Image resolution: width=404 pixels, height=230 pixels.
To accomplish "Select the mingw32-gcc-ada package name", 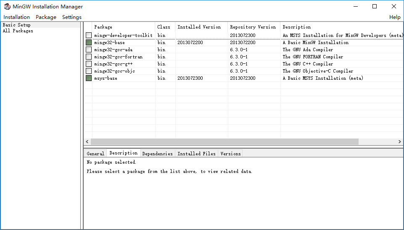I will click(x=113, y=50).
